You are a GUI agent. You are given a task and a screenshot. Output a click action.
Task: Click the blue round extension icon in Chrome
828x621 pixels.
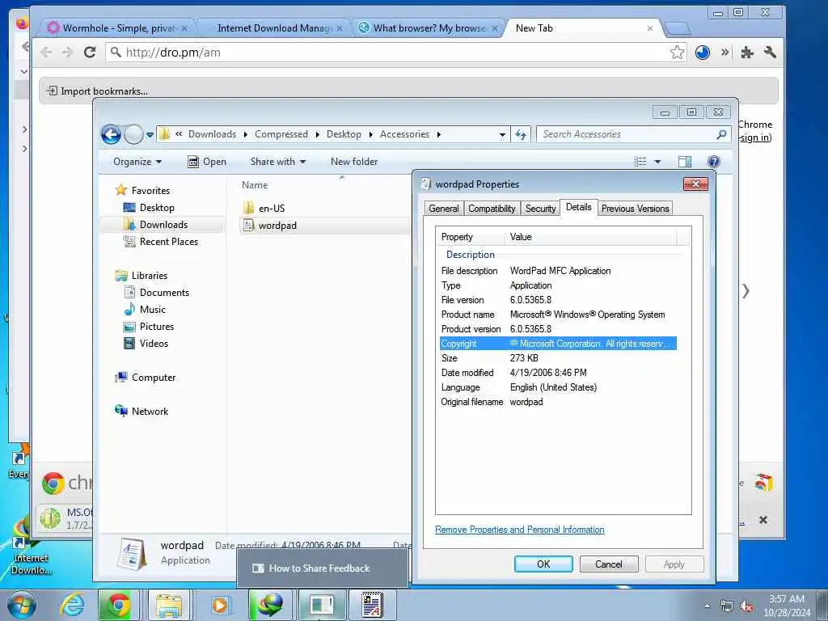(x=703, y=53)
